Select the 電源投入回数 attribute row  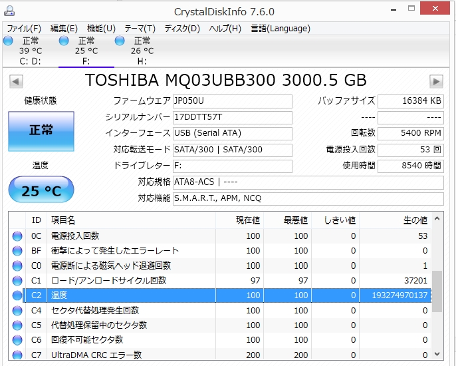[220, 236]
